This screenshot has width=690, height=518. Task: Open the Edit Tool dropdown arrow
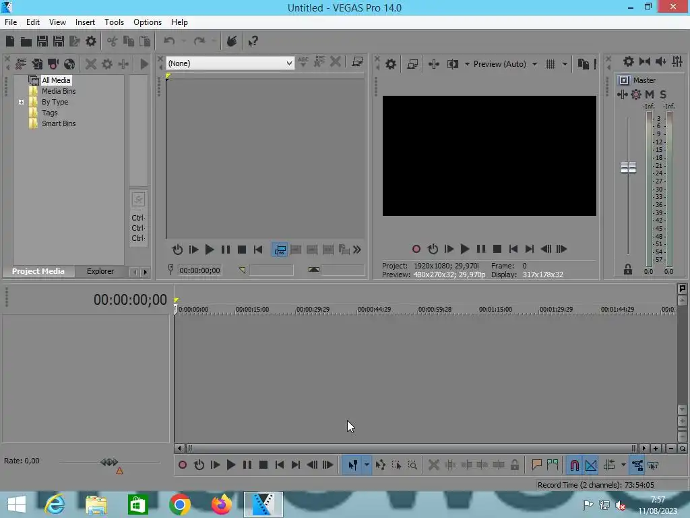click(x=366, y=465)
